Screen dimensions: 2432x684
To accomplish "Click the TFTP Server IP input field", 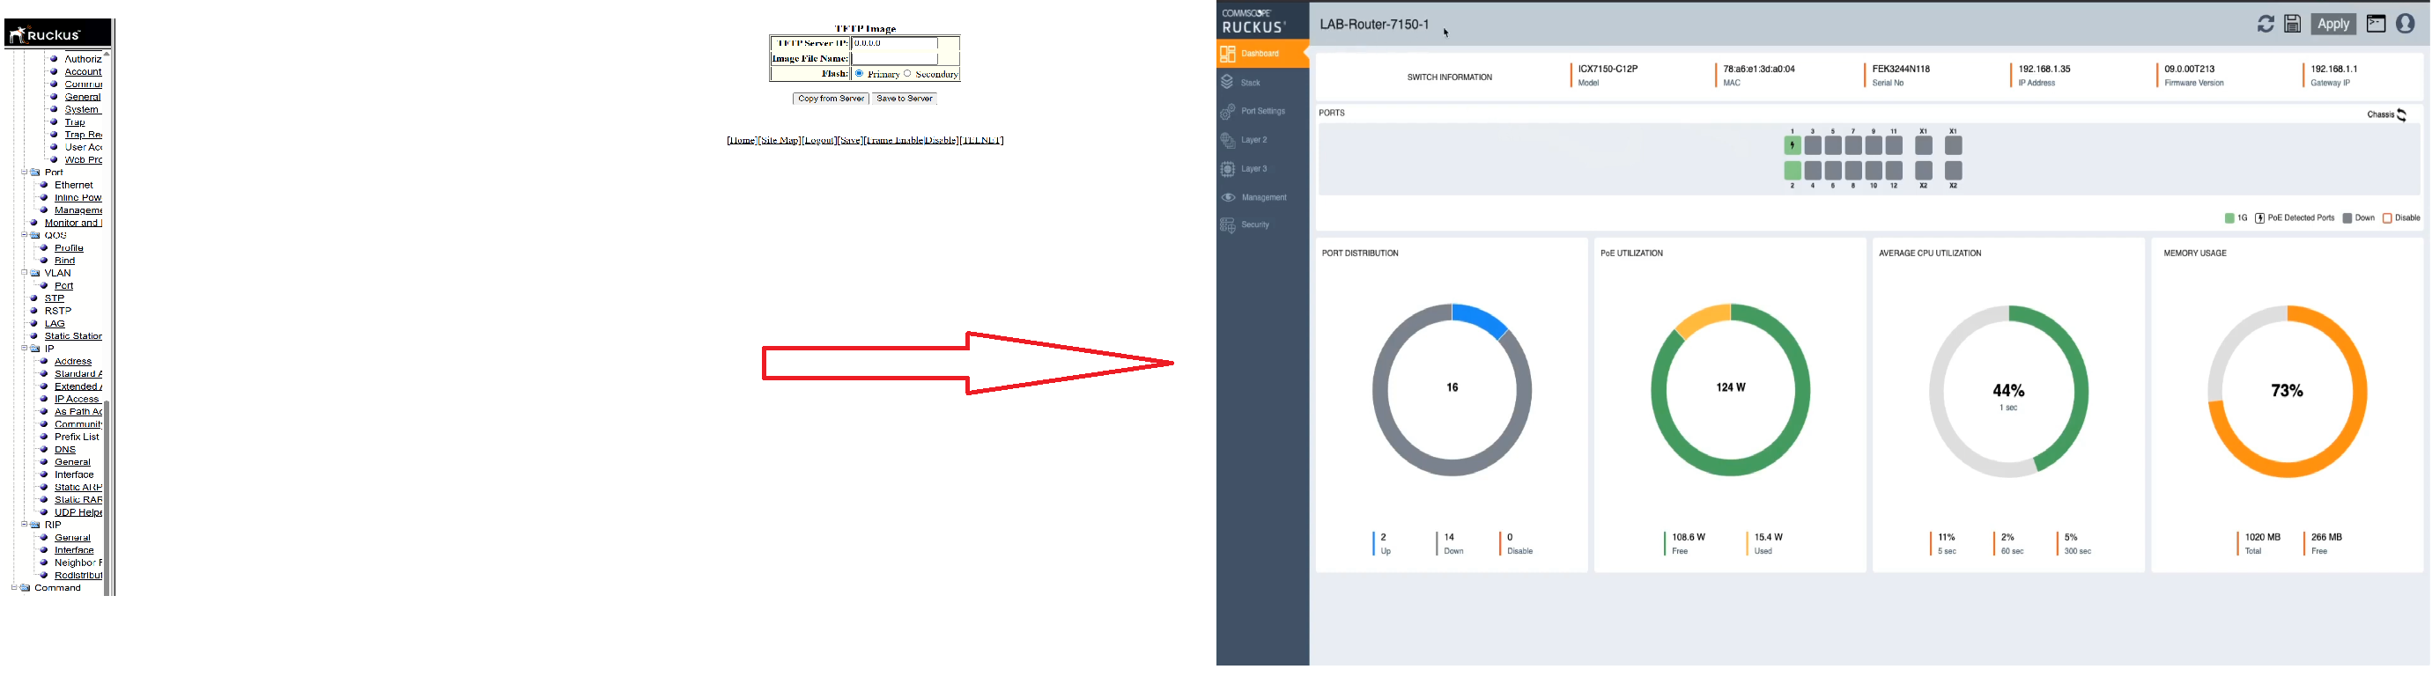I will (x=895, y=43).
